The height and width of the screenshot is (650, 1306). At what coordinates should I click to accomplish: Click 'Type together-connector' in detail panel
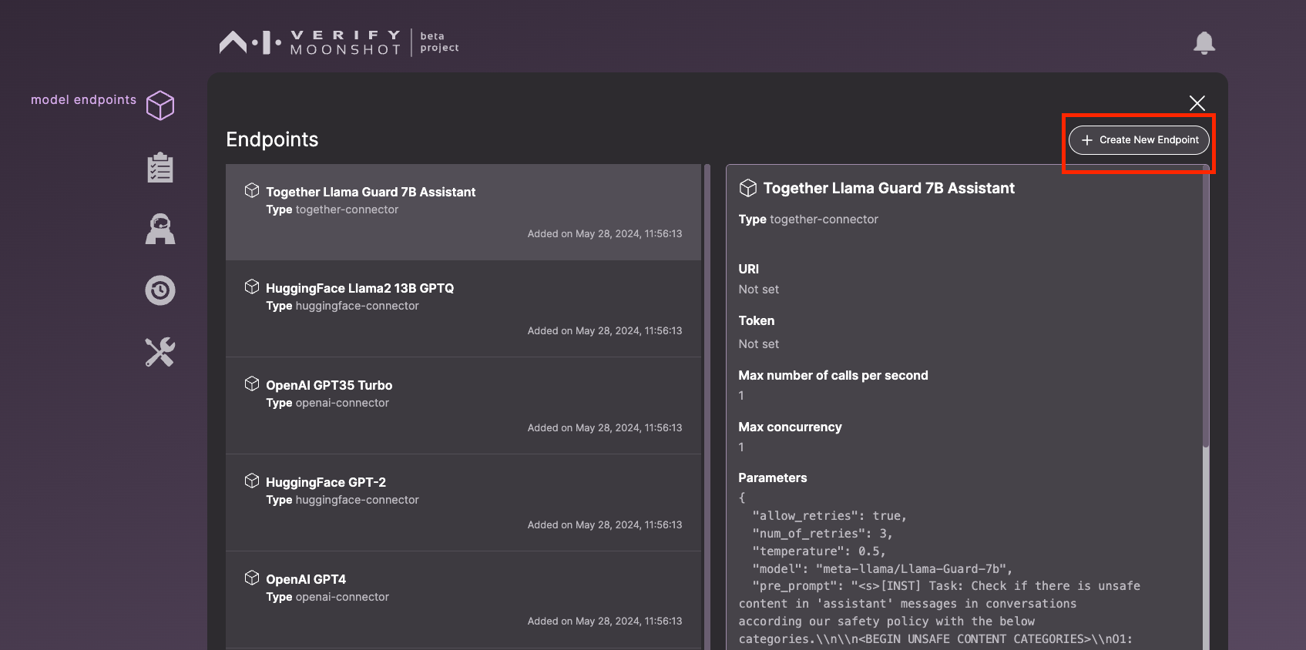[808, 219]
